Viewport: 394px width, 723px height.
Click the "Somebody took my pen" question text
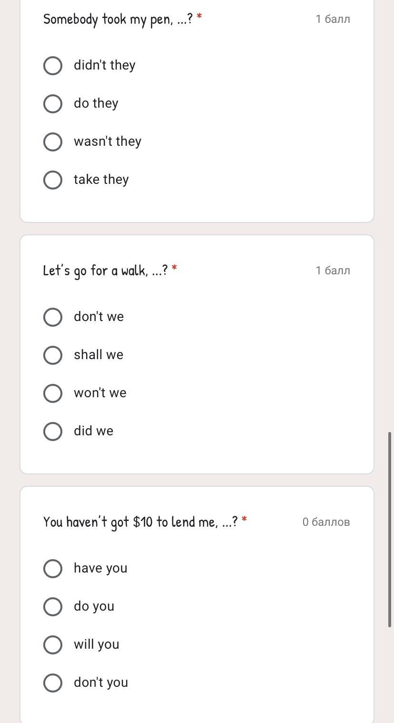(x=118, y=20)
